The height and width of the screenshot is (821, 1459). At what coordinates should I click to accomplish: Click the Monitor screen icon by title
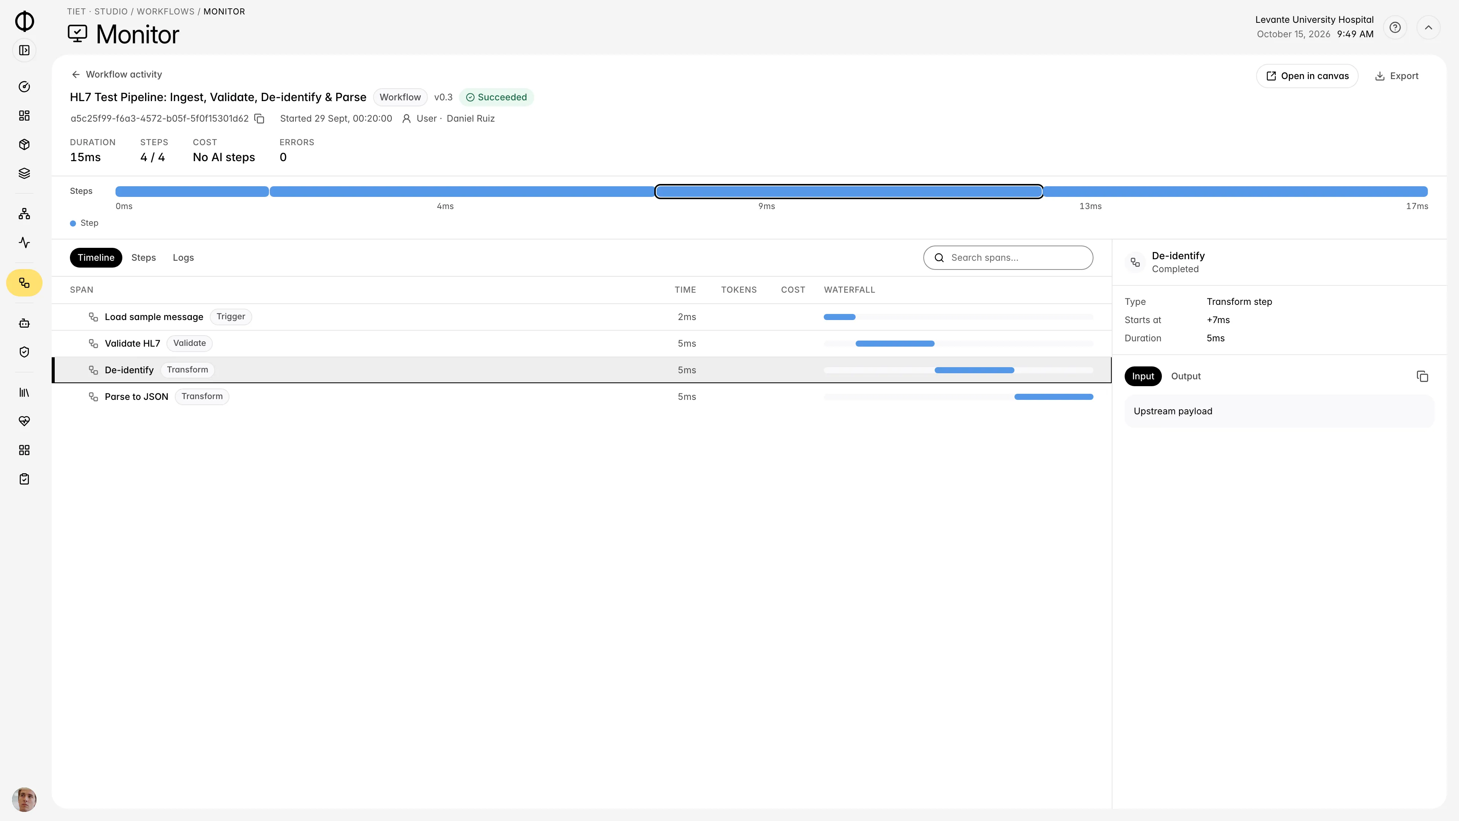pos(78,33)
